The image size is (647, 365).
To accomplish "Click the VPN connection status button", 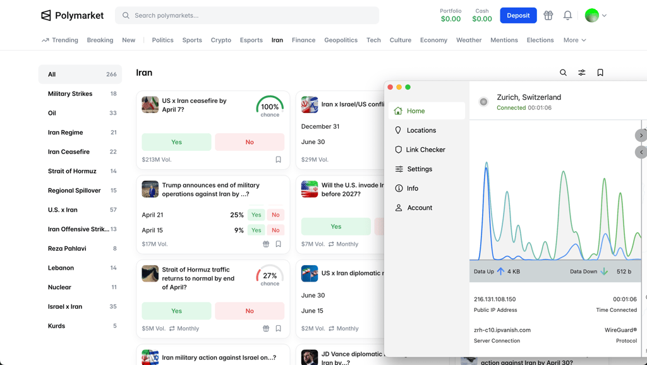I will 483,102.
